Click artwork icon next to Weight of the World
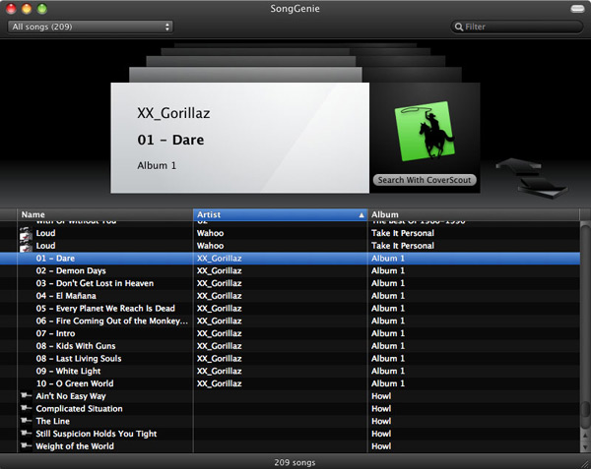Screen dimensions: 591x469 point(26,445)
